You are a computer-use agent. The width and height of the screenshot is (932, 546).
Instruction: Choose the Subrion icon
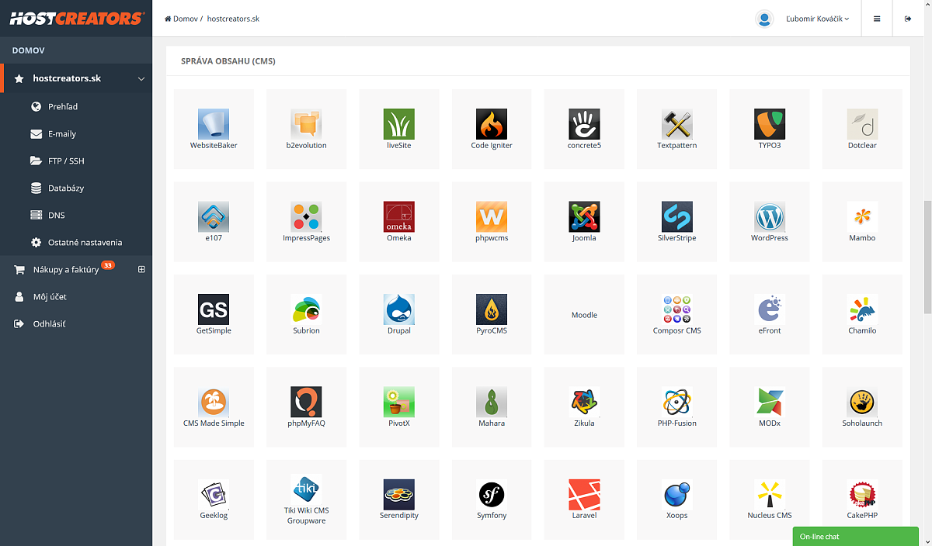[x=306, y=309]
